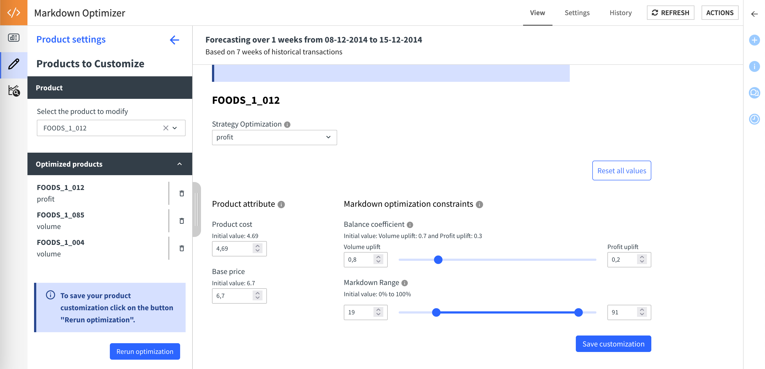Collapse the Optimized products section
The height and width of the screenshot is (369, 765).
click(x=179, y=164)
